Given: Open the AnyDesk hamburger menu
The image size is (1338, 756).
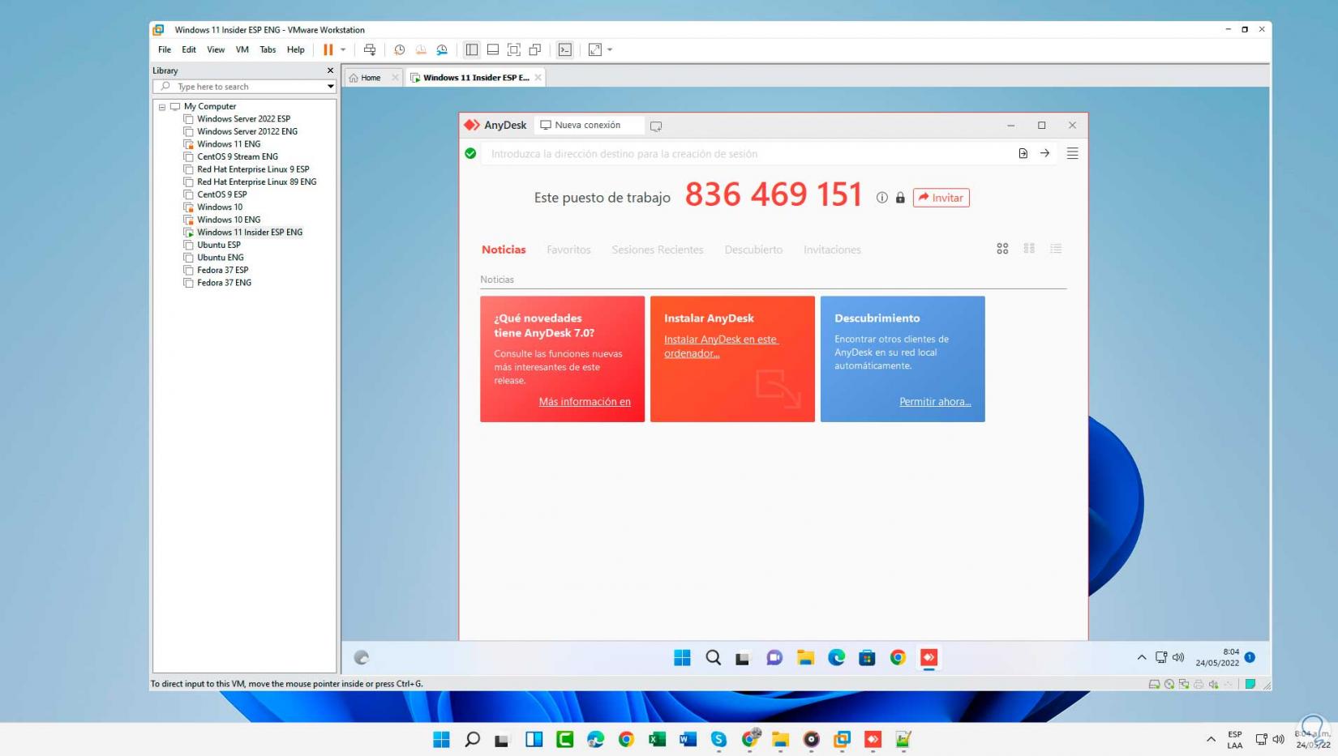Looking at the screenshot, I should (x=1073, y=153).
